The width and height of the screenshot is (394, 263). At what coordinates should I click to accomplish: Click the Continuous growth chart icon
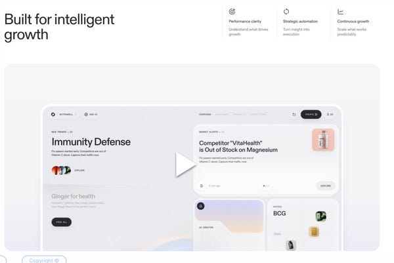pyautogui.click(x=340, y=12)
